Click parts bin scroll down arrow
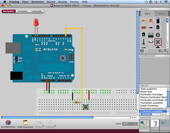The width and height of the screenshot is (170, 133). click(167, 47)
